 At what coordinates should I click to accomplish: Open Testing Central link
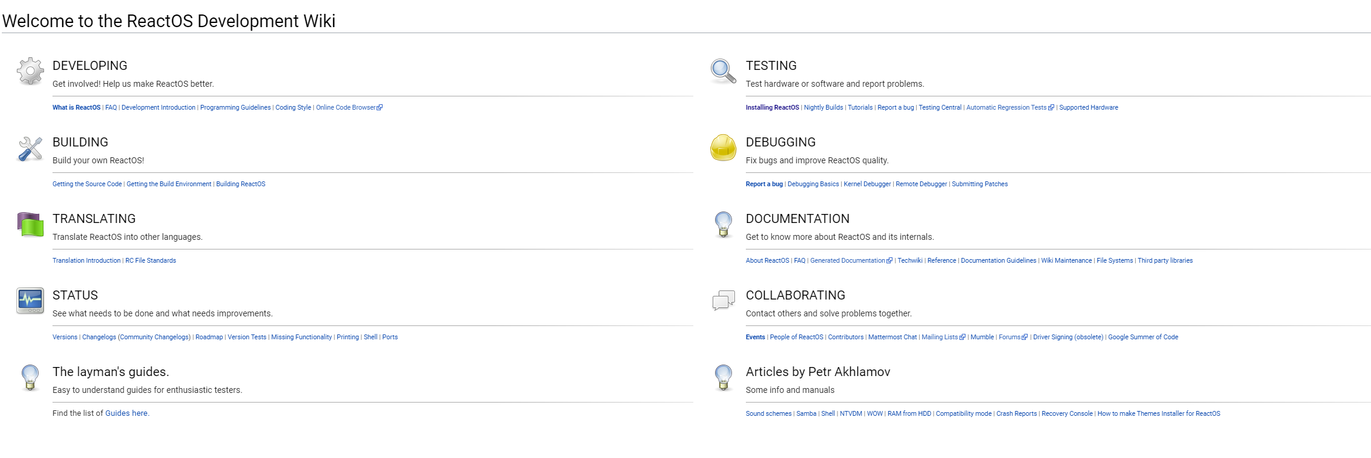(940, 107)
